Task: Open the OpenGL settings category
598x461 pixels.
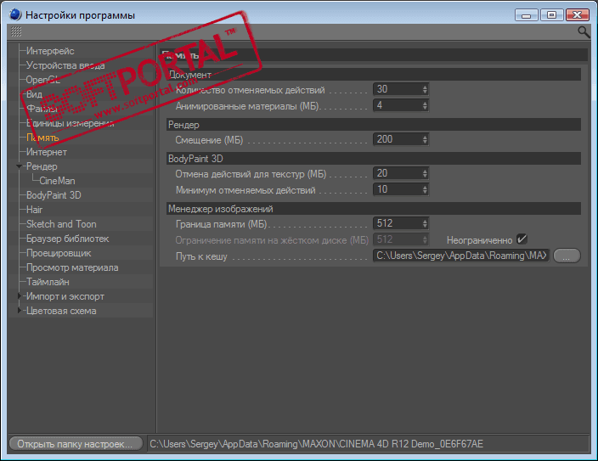Action: pyautogui.click(x=42, y=80)
